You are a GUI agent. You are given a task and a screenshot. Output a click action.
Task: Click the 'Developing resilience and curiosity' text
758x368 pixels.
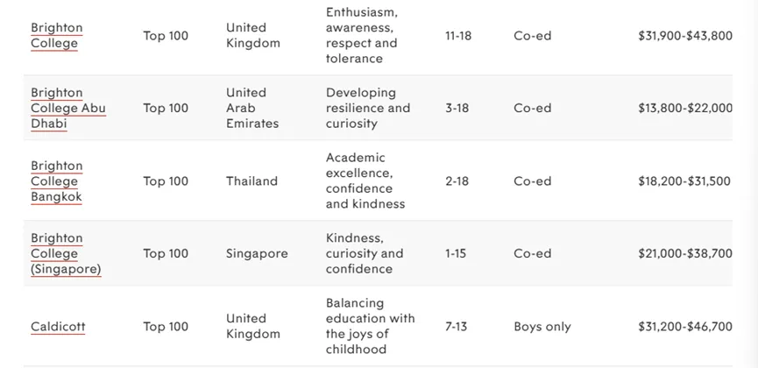pos(368,108)
